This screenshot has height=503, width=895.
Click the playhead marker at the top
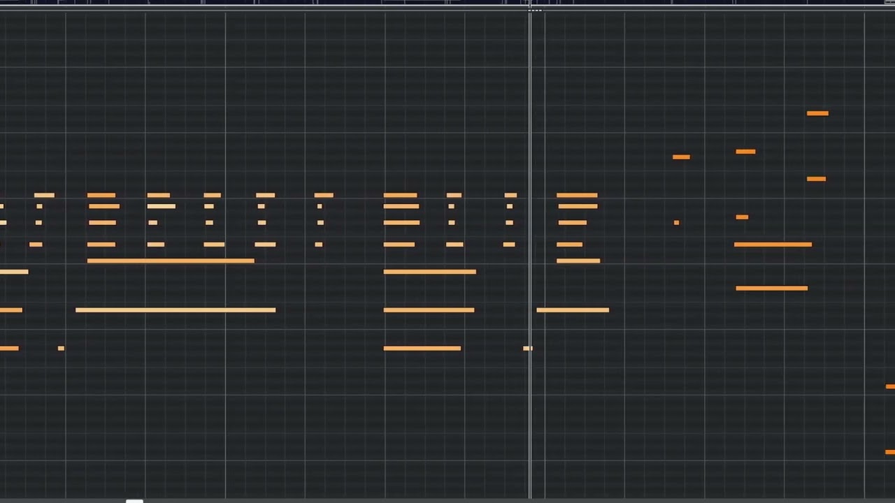(534, 10)
